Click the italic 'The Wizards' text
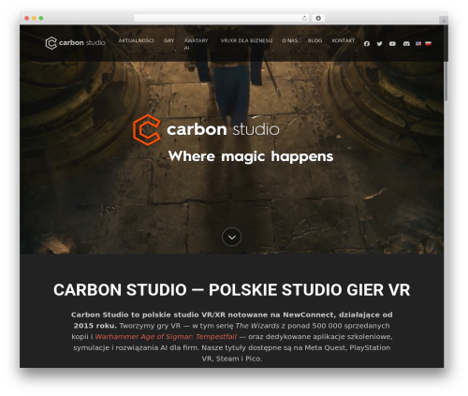468x396 pixels. [257, 326]
